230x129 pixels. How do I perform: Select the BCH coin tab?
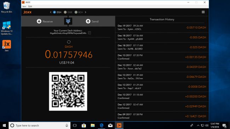79,12
